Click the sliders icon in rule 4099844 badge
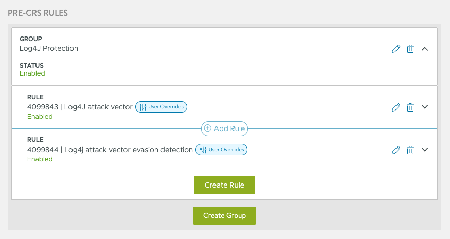The image size is (450, 239). pyautogui.click(x=203, y=150)
